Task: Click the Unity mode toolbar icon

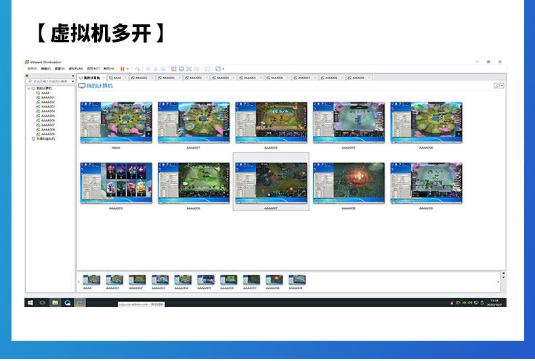Action: click(196, 69)
